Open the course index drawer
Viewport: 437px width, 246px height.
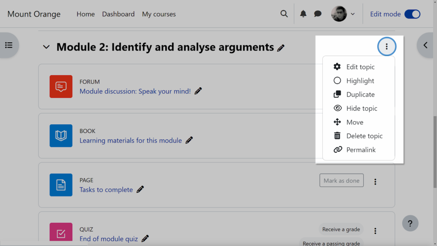coord(9,45)
